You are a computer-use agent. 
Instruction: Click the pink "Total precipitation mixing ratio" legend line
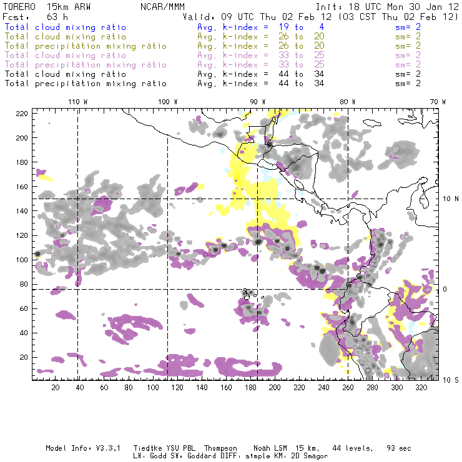point(86,65)
